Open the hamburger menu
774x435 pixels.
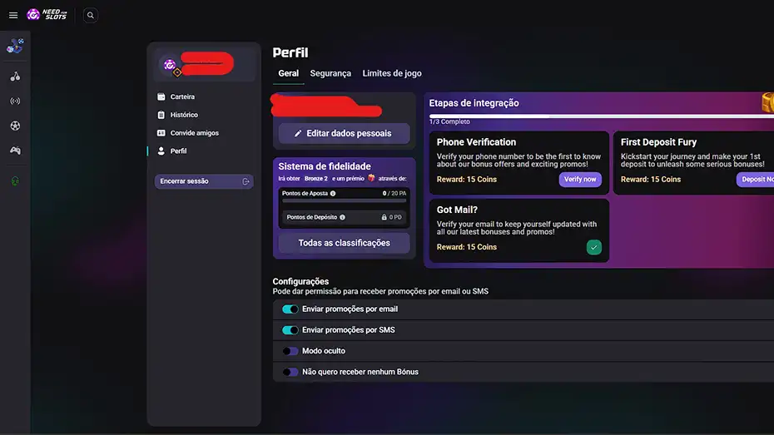click(x=12, y=15)
